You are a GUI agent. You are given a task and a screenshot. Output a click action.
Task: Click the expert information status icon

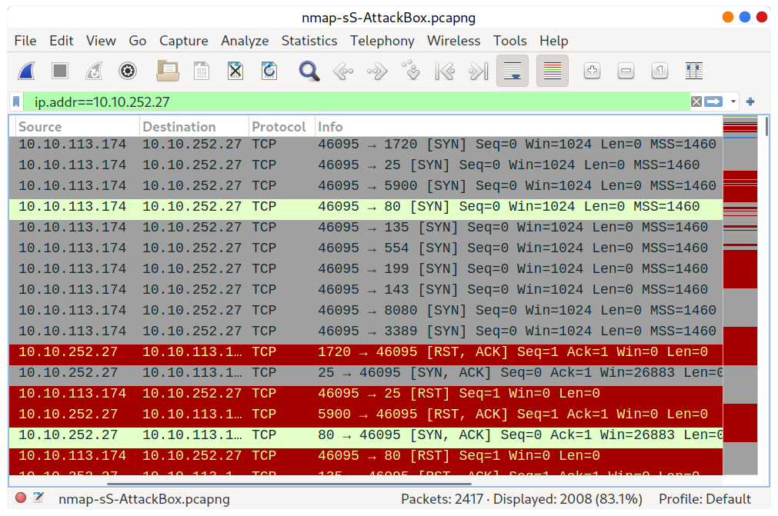(21, 498)
